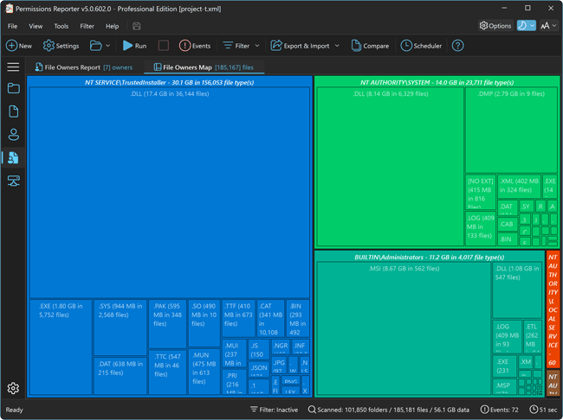Viewport: 563px width, 420px height.
Task: Click the Filter: Inactive status entry
Action: (275, 410)
